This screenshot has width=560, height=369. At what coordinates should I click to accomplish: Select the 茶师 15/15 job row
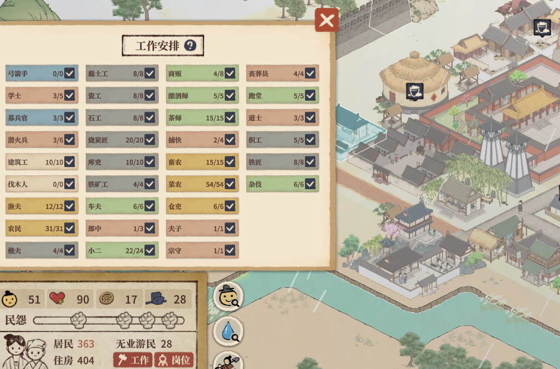pyautogui.click(x=203, y=117)
